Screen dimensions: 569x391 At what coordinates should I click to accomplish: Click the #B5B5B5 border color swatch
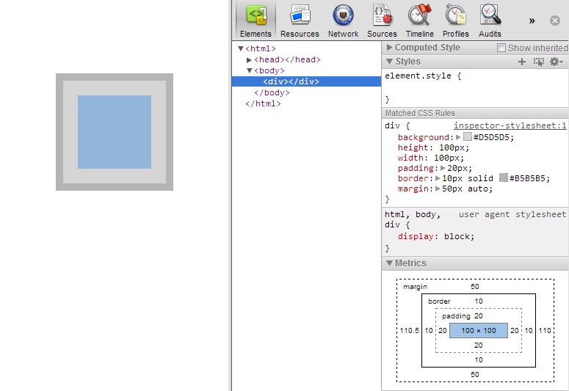pos(504,178)
